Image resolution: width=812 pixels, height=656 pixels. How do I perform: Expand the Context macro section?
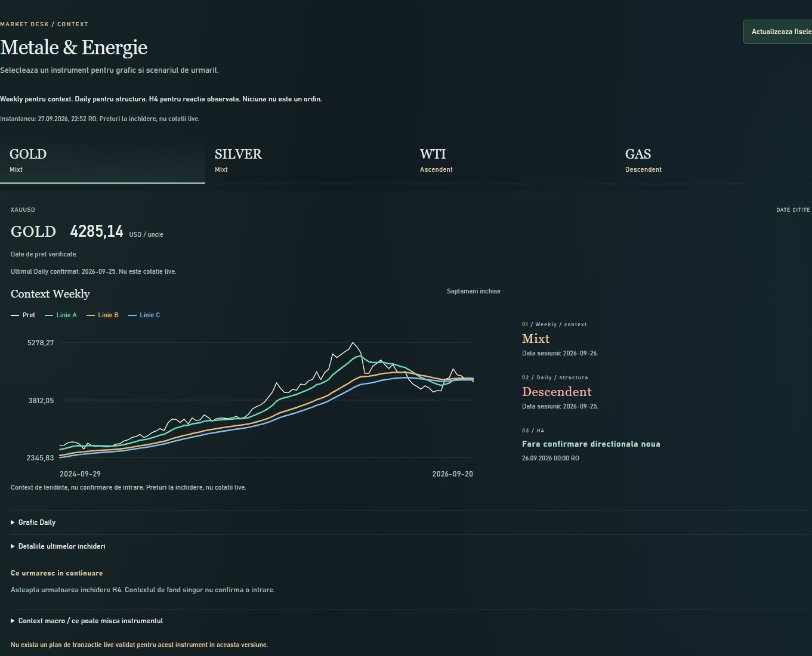tap(410, 621)
